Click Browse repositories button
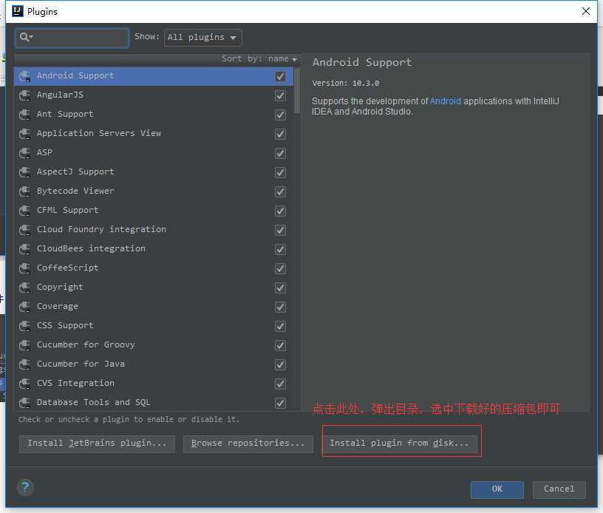 [x=248, y=444]
